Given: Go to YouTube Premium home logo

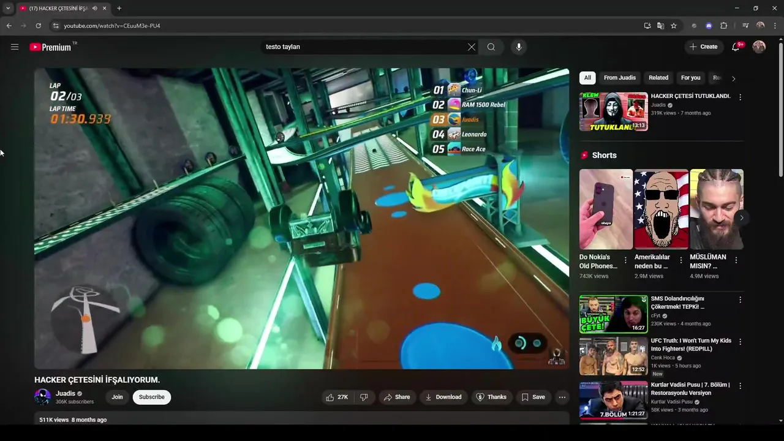Looking at the screenshot, I should coord(50,47).
